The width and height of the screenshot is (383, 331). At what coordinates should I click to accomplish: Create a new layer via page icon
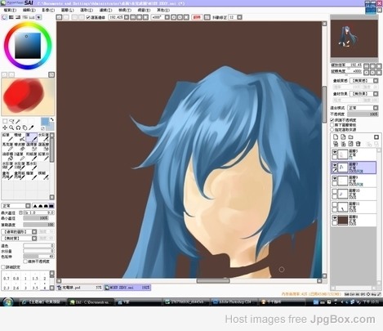[x=336, y=137]
